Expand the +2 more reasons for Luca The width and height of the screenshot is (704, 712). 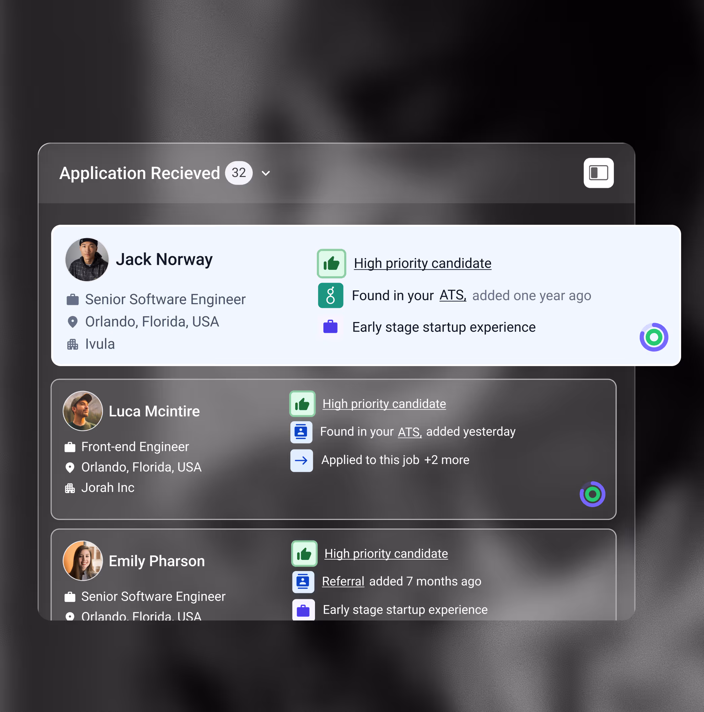[x=446, y=460]
